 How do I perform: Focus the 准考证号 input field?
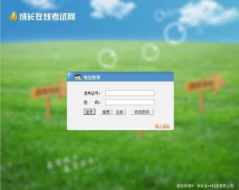[x=130, y=93]
